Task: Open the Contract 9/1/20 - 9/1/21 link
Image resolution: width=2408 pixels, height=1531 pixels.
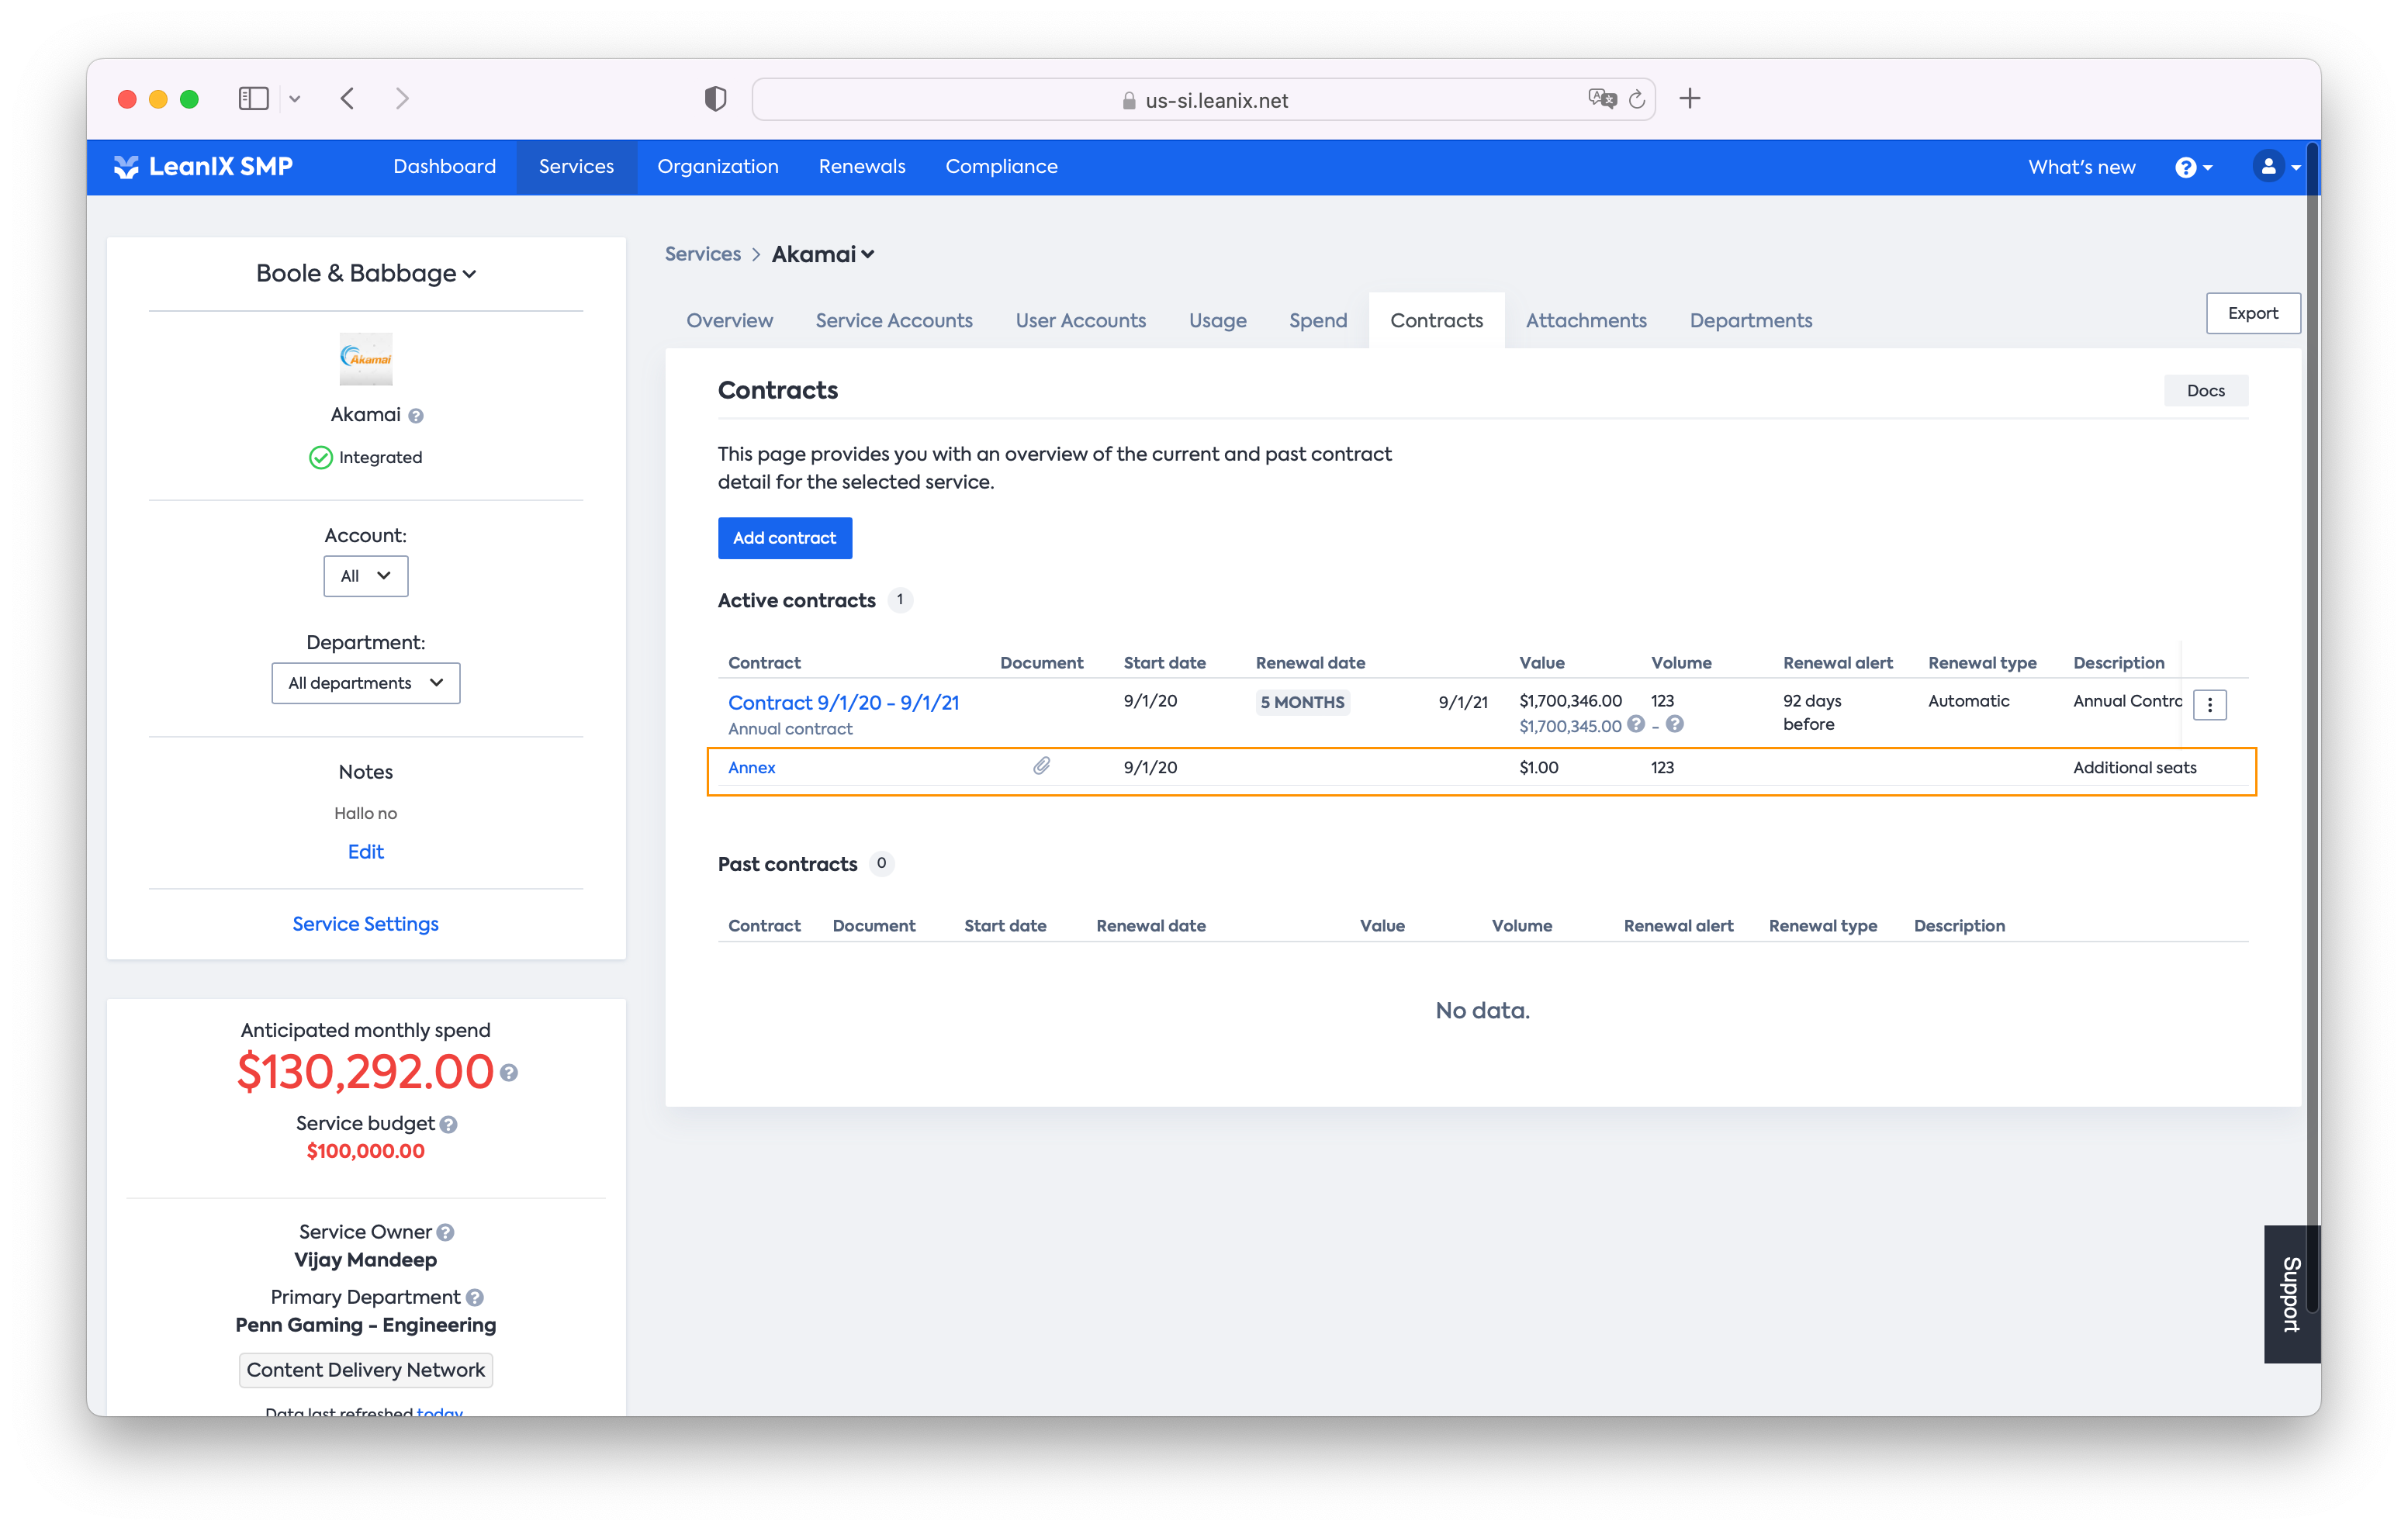Action: [x=843, y=702]
